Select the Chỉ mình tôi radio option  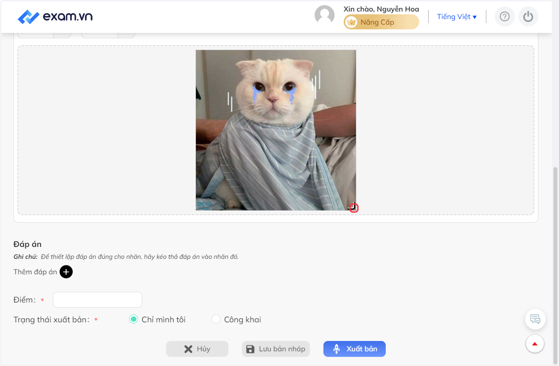(134, 319)
